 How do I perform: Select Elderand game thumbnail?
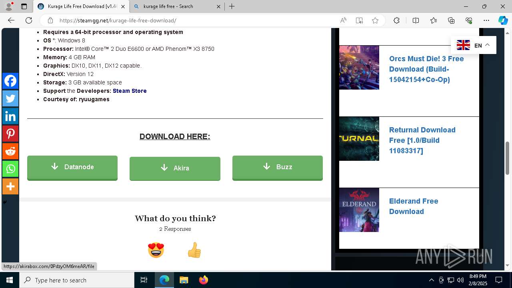[359, 210]
